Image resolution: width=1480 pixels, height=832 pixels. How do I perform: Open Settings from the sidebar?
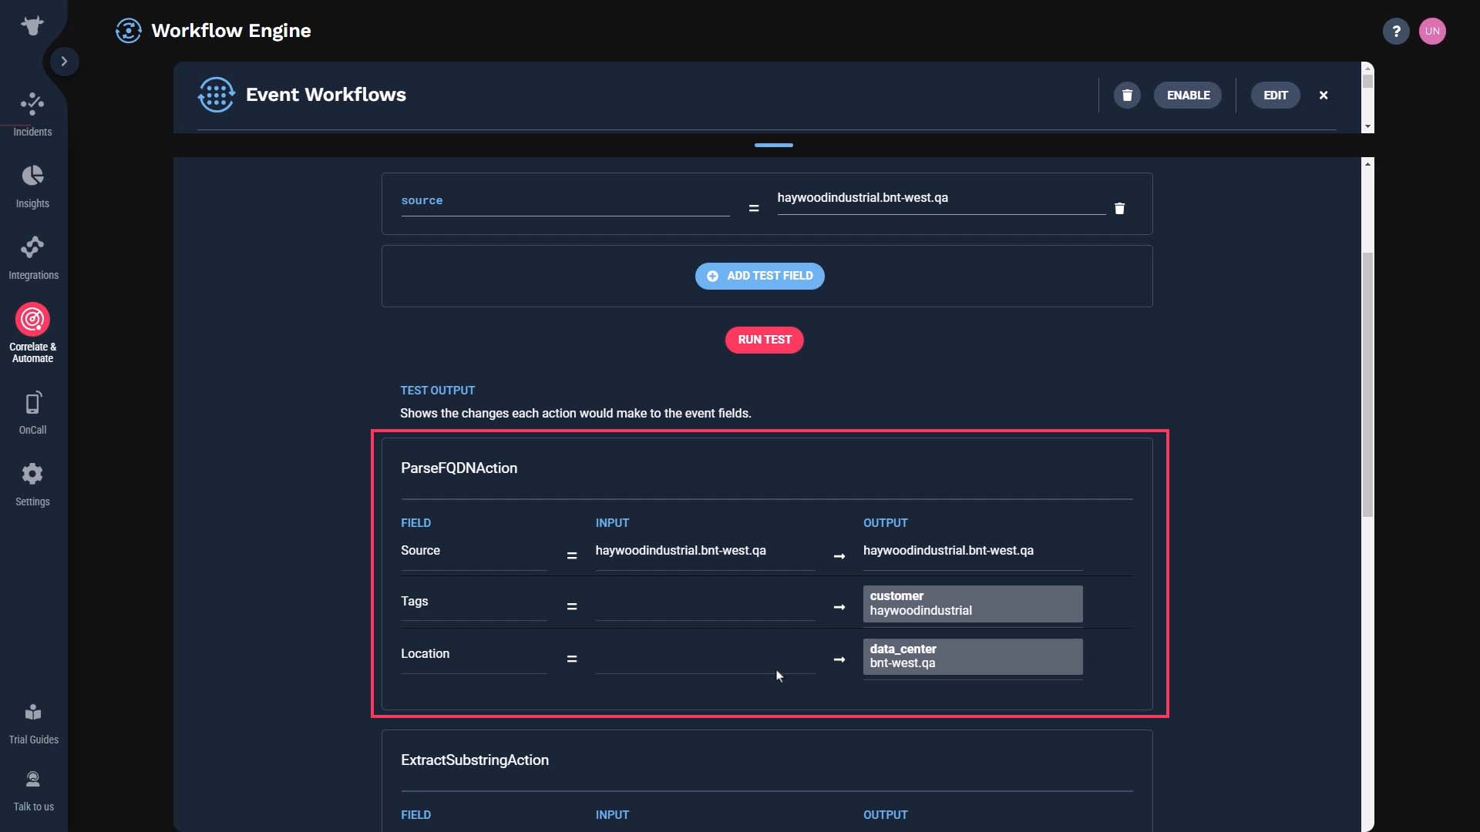(x=32, y=485)
